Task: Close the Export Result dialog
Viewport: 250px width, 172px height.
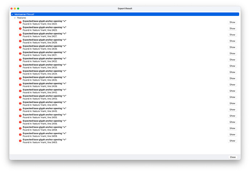Action: (x=232, y=157)
